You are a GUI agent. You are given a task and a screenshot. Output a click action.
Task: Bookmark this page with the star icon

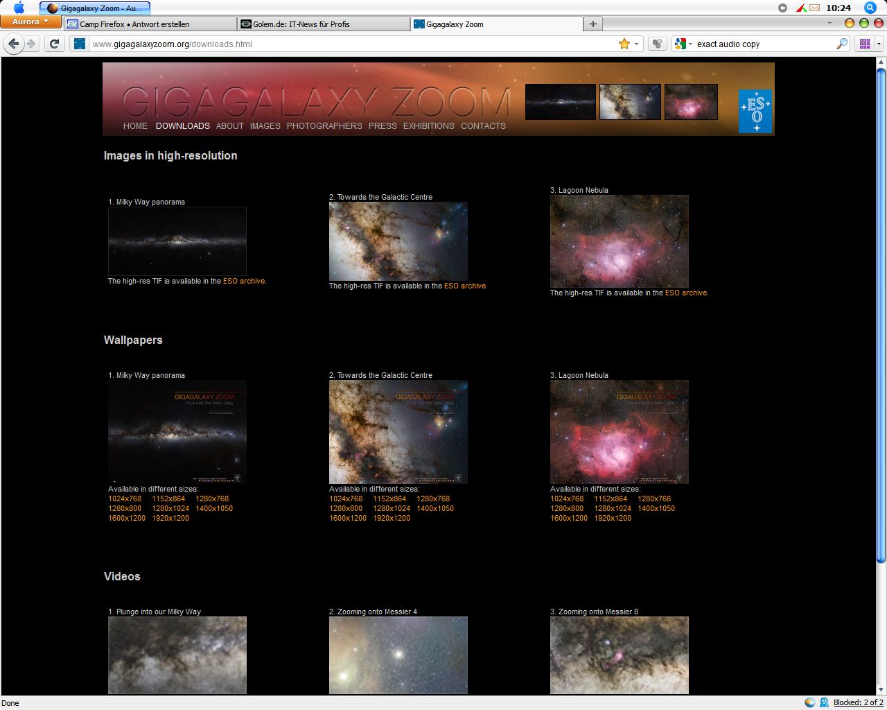tap(624, 44)
